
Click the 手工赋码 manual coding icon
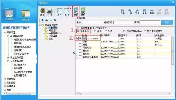[76, 12]
